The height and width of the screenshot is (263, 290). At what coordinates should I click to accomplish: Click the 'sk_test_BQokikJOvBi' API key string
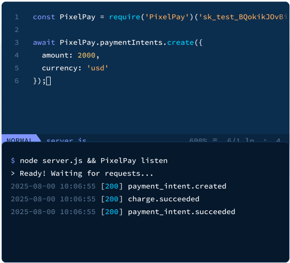point(243,17)
